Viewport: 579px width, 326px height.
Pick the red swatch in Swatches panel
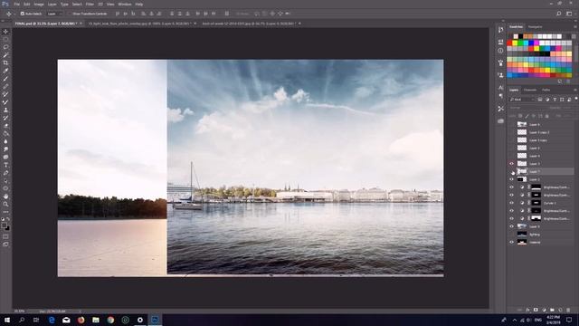pos(509,43)
